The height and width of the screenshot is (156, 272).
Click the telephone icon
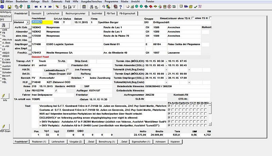165,7
